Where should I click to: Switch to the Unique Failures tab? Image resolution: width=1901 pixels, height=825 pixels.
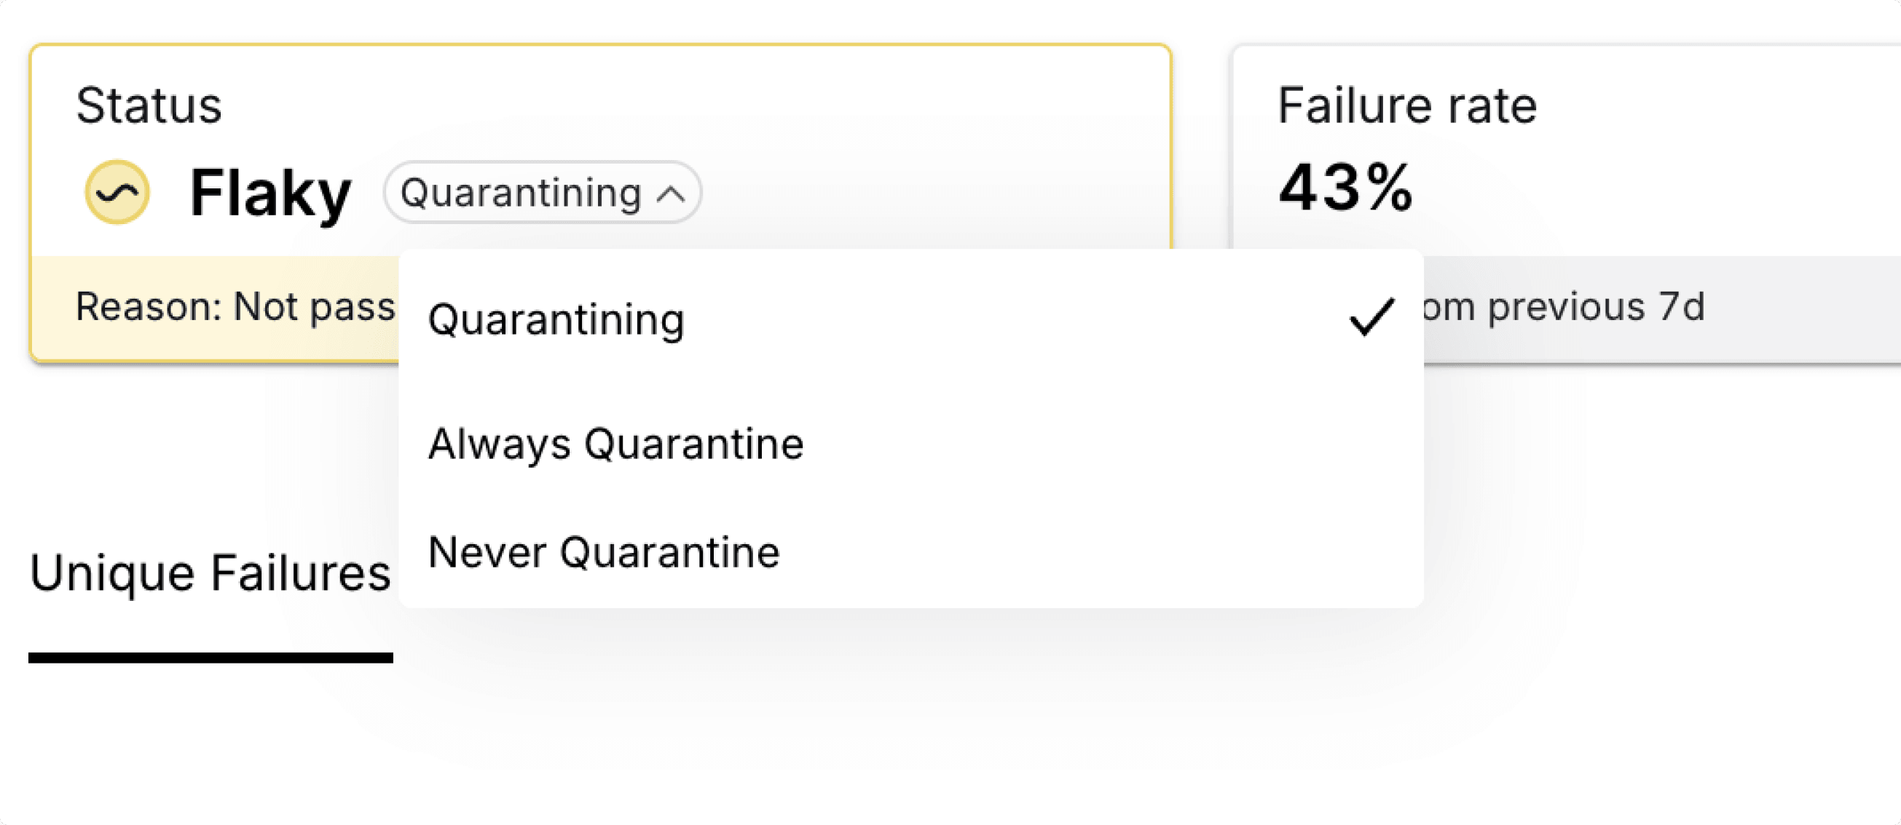pyautogui.click(x=210, y=573)
